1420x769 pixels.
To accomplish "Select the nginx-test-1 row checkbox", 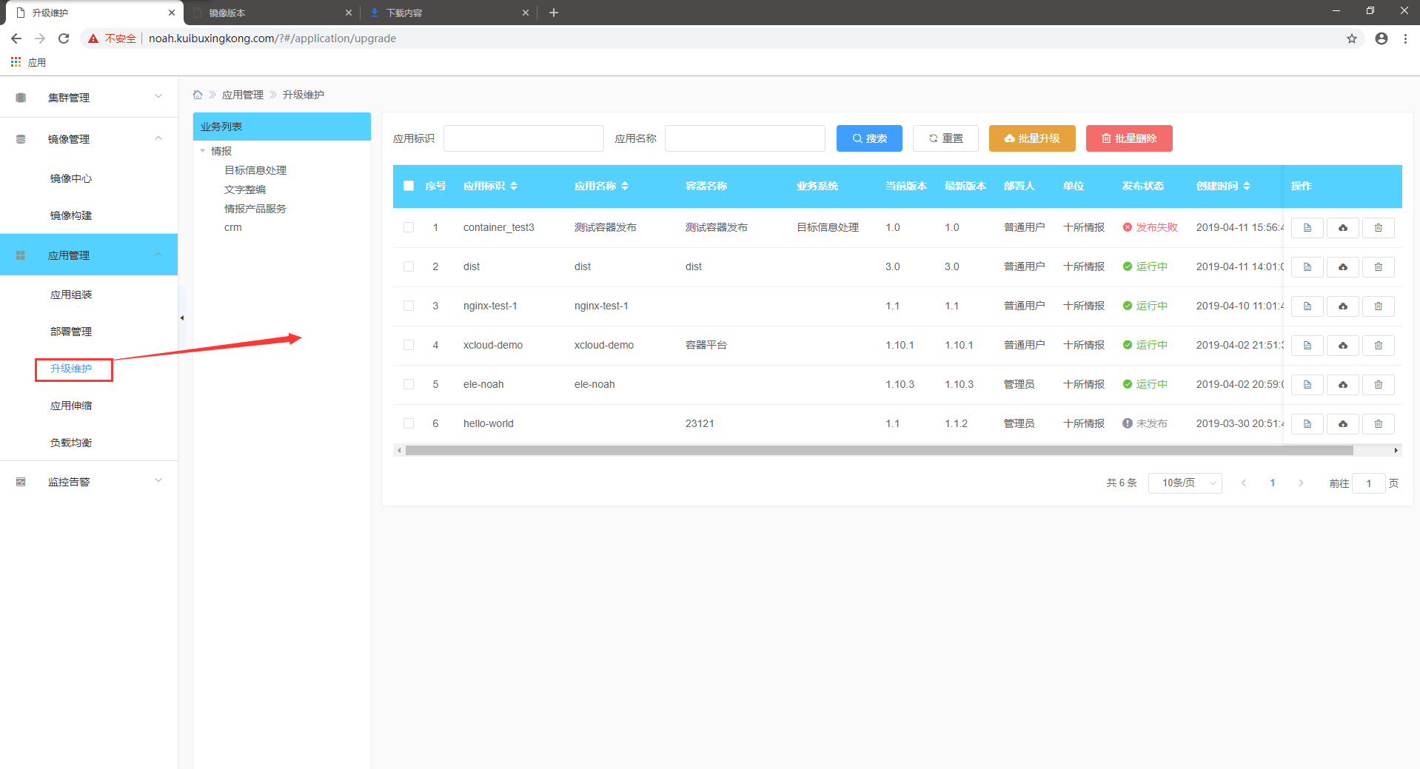I will (409, 306).
